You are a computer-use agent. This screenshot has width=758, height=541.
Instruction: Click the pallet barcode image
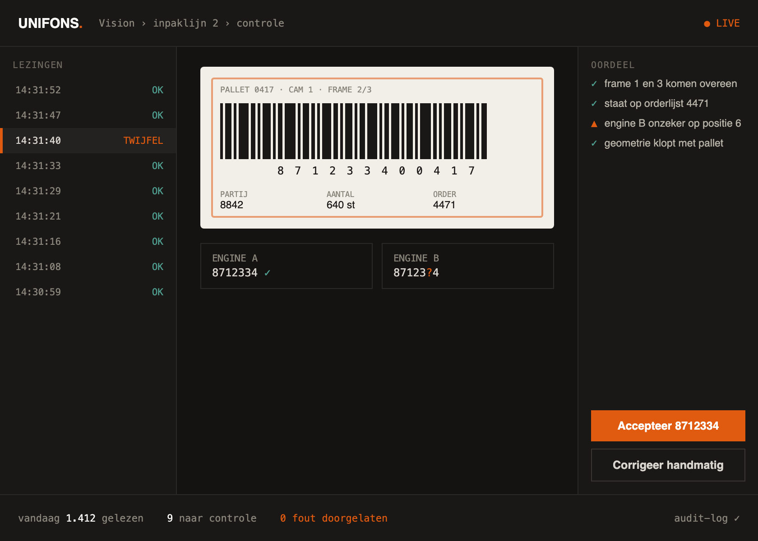coord(353,131)
